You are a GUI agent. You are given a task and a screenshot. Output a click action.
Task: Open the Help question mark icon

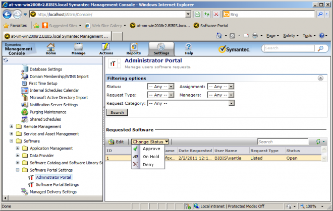pyautogui.click(x=189, y=49)
